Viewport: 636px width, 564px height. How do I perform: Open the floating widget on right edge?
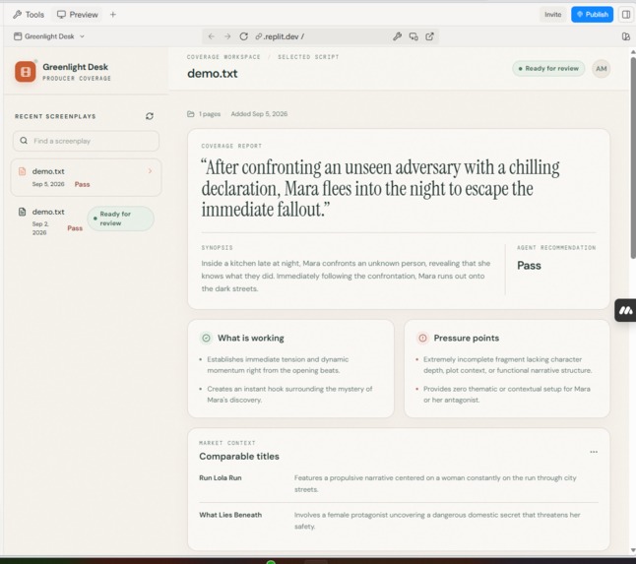[x=625, y=311]
